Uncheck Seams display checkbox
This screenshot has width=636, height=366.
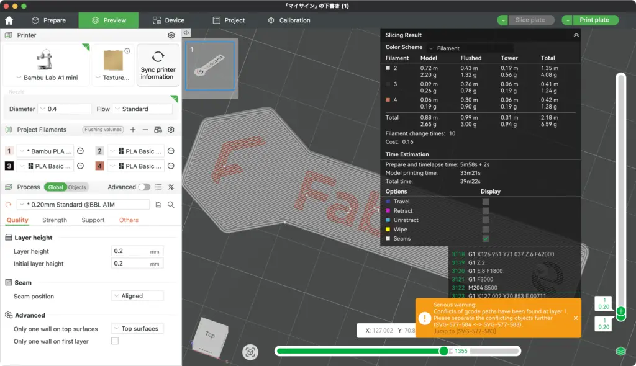[x=486, y=239]
